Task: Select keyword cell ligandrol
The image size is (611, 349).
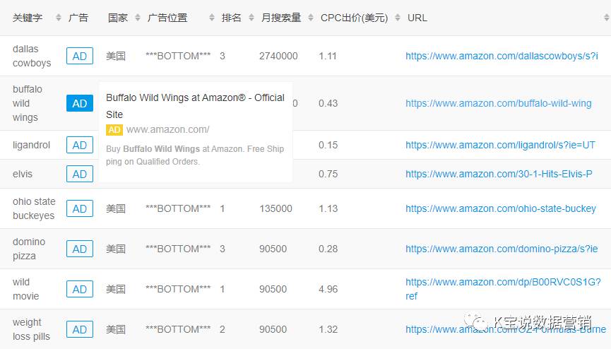Action: 31,145
